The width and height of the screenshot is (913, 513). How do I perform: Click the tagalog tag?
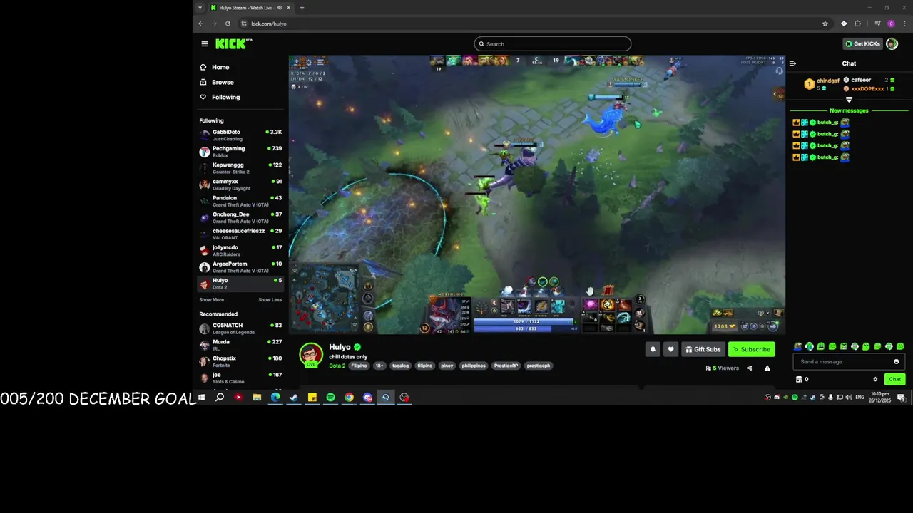pyautogui.click(x=400, y=366)
